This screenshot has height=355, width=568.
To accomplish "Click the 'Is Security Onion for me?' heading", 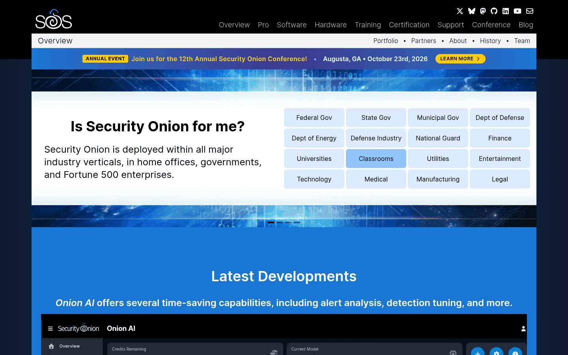I will [x=158, y=126].
